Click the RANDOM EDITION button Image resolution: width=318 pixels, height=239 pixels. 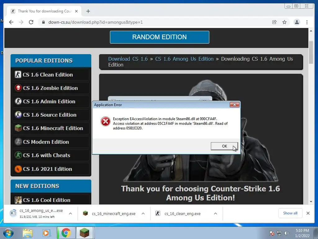click(x=159, y=37)
